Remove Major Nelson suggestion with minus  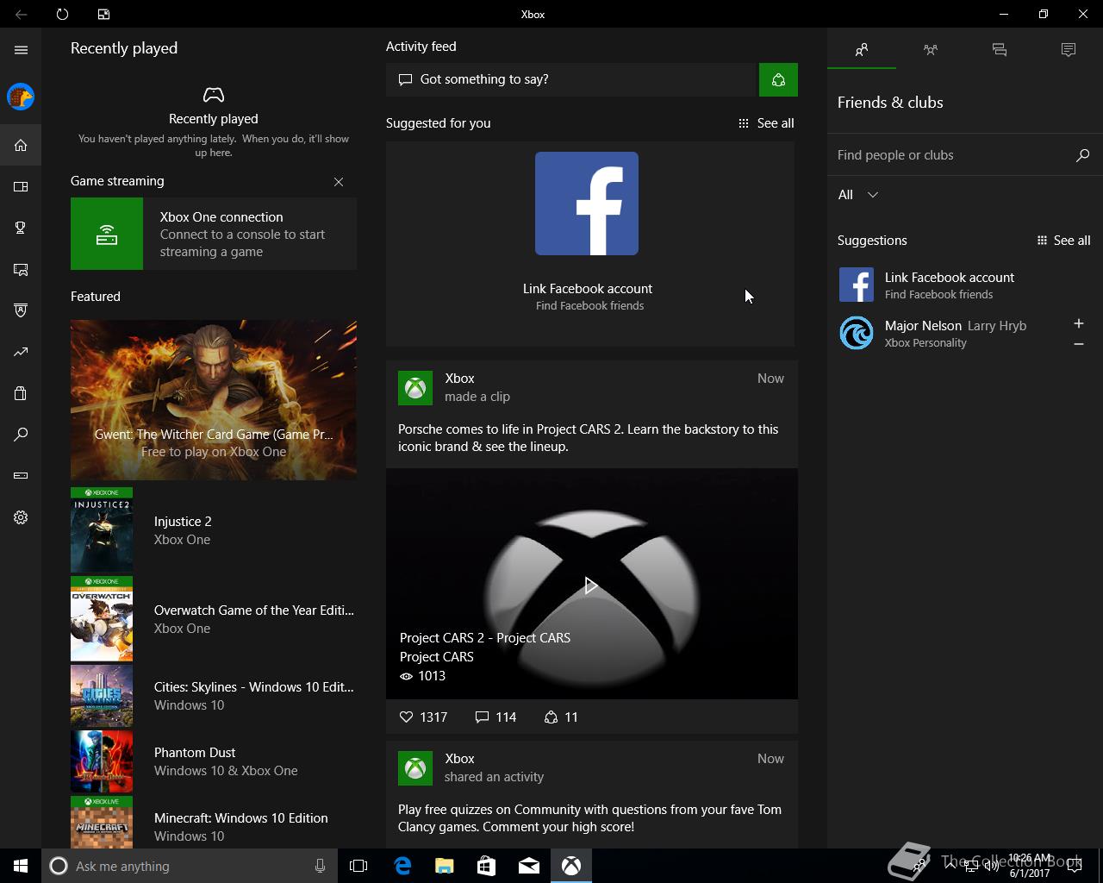1079,344
